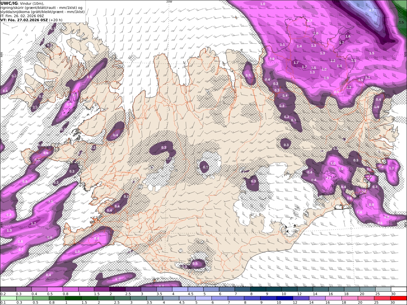Click the bottom-row legend swatch between 0.5 and 0.8
The height and width of the screenshot is (305, 407).
click(41, 298)
